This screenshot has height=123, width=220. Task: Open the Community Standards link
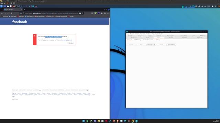[67, 40]
